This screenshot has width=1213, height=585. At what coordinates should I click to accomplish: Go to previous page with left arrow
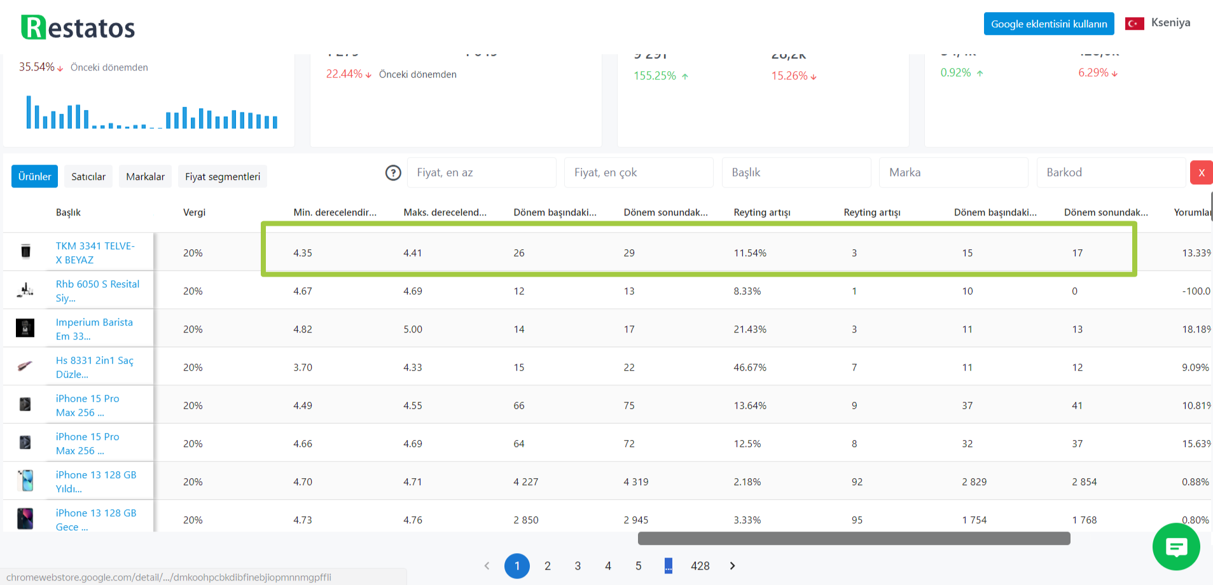point(487,566)
